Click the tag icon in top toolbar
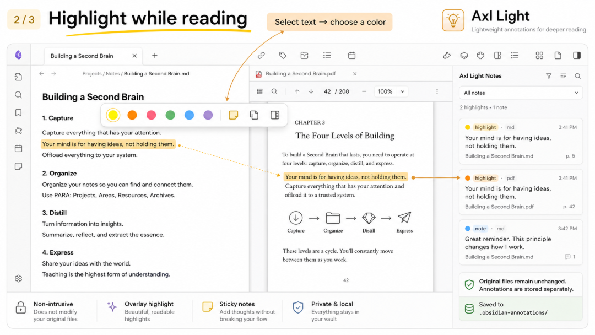Screen dimensions: 595x335 [x=283, y=56]
